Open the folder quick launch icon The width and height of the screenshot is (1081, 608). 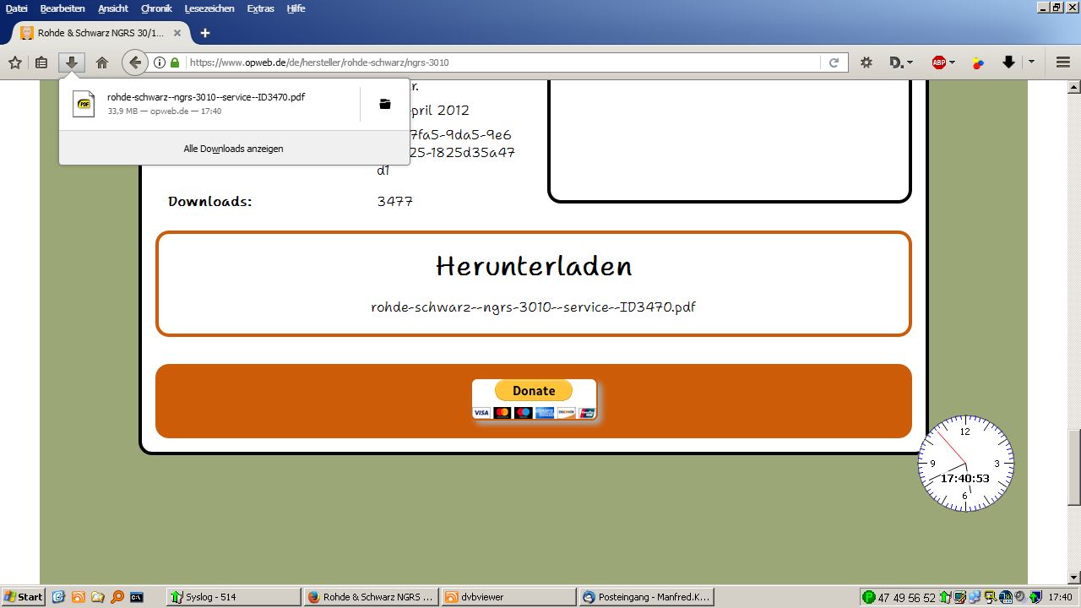tap(97, 597)
